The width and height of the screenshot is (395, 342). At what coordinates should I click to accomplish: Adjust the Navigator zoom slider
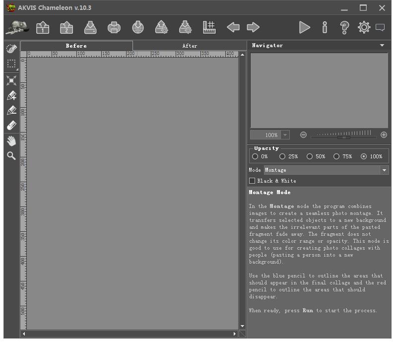point(343,137)
